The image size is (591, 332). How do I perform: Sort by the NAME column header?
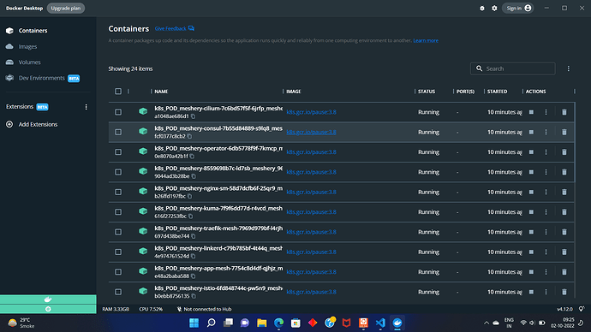tap(161, 92)
